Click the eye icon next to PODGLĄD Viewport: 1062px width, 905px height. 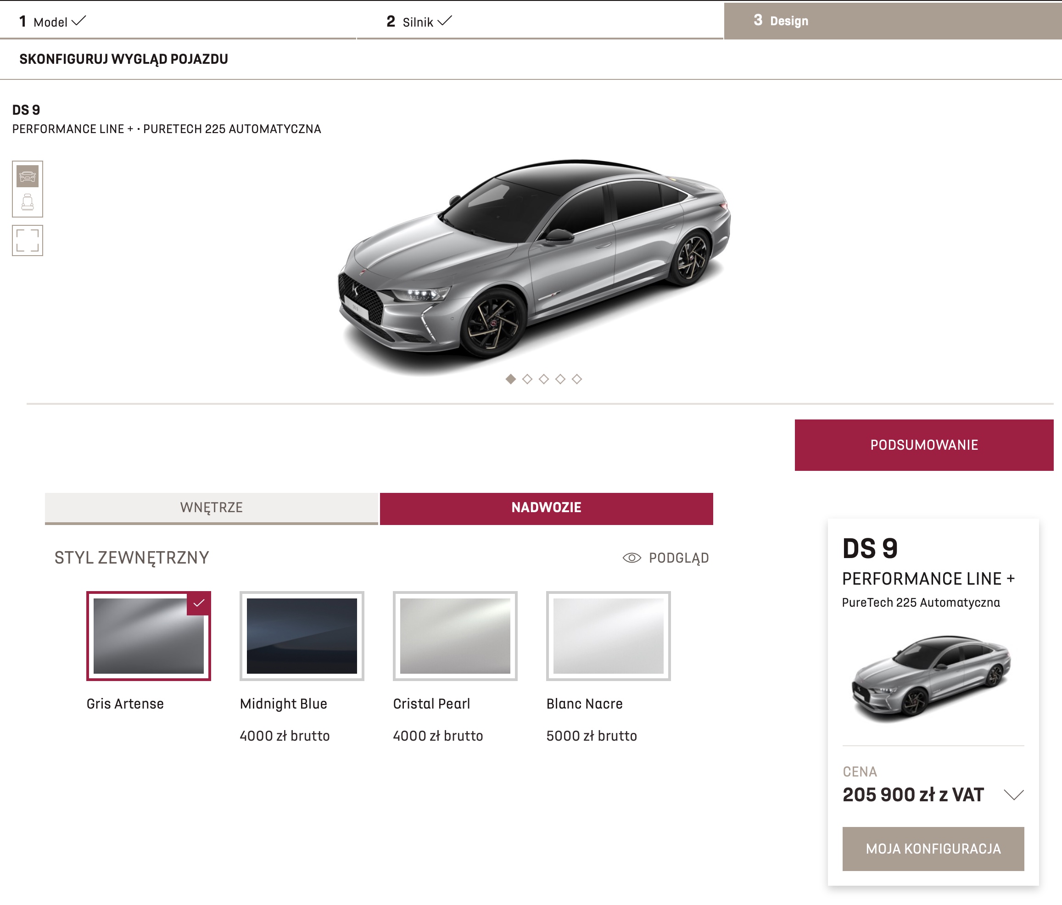[x=632, y=558]
